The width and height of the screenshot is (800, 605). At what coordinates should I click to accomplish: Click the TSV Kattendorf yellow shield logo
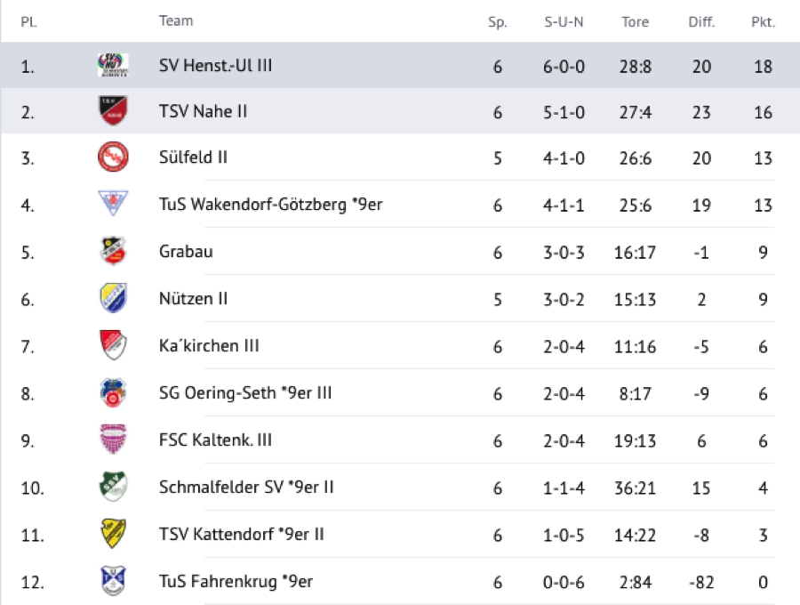(113, 534)
